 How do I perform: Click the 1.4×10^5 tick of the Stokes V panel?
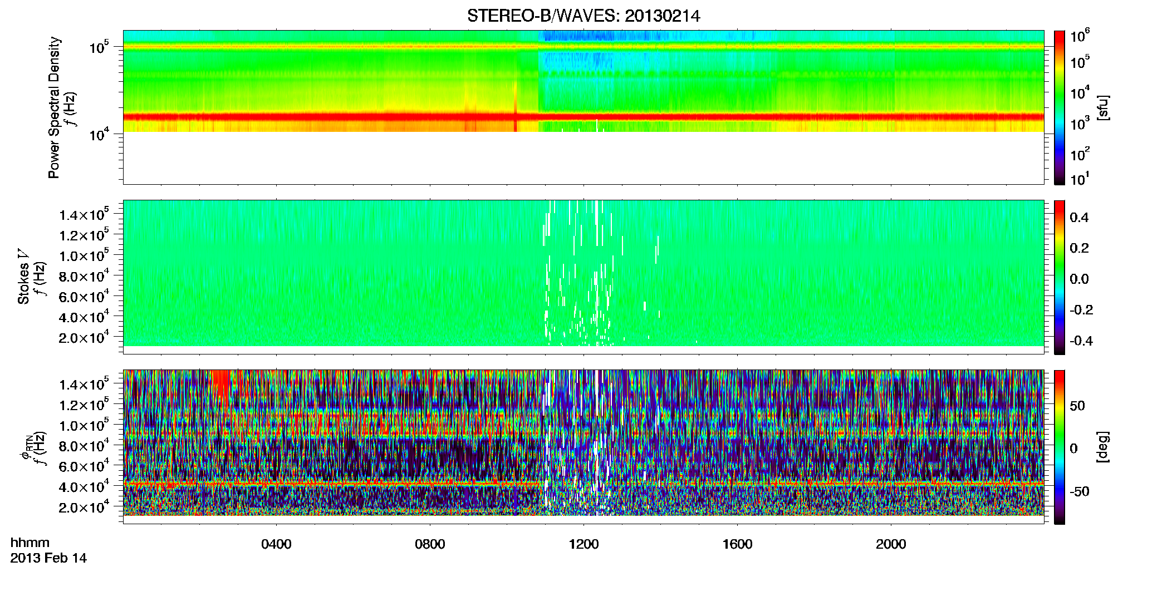pos(84,214)
